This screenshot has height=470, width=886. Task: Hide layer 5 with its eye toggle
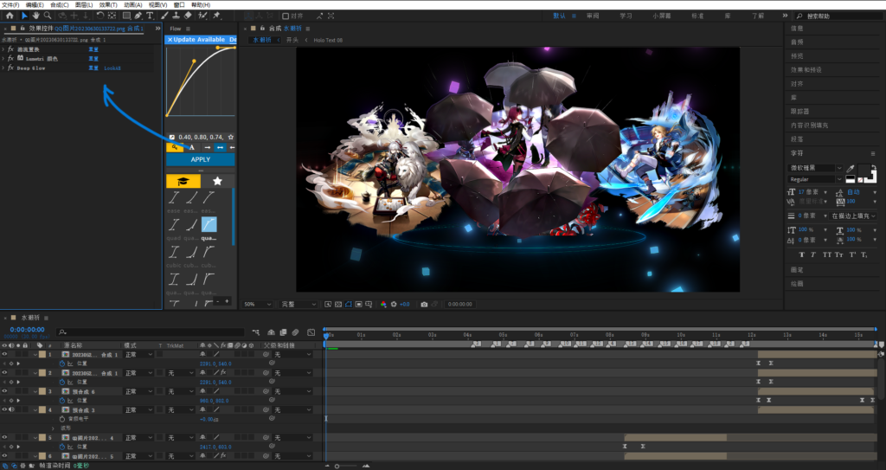(x=4, y=438)
